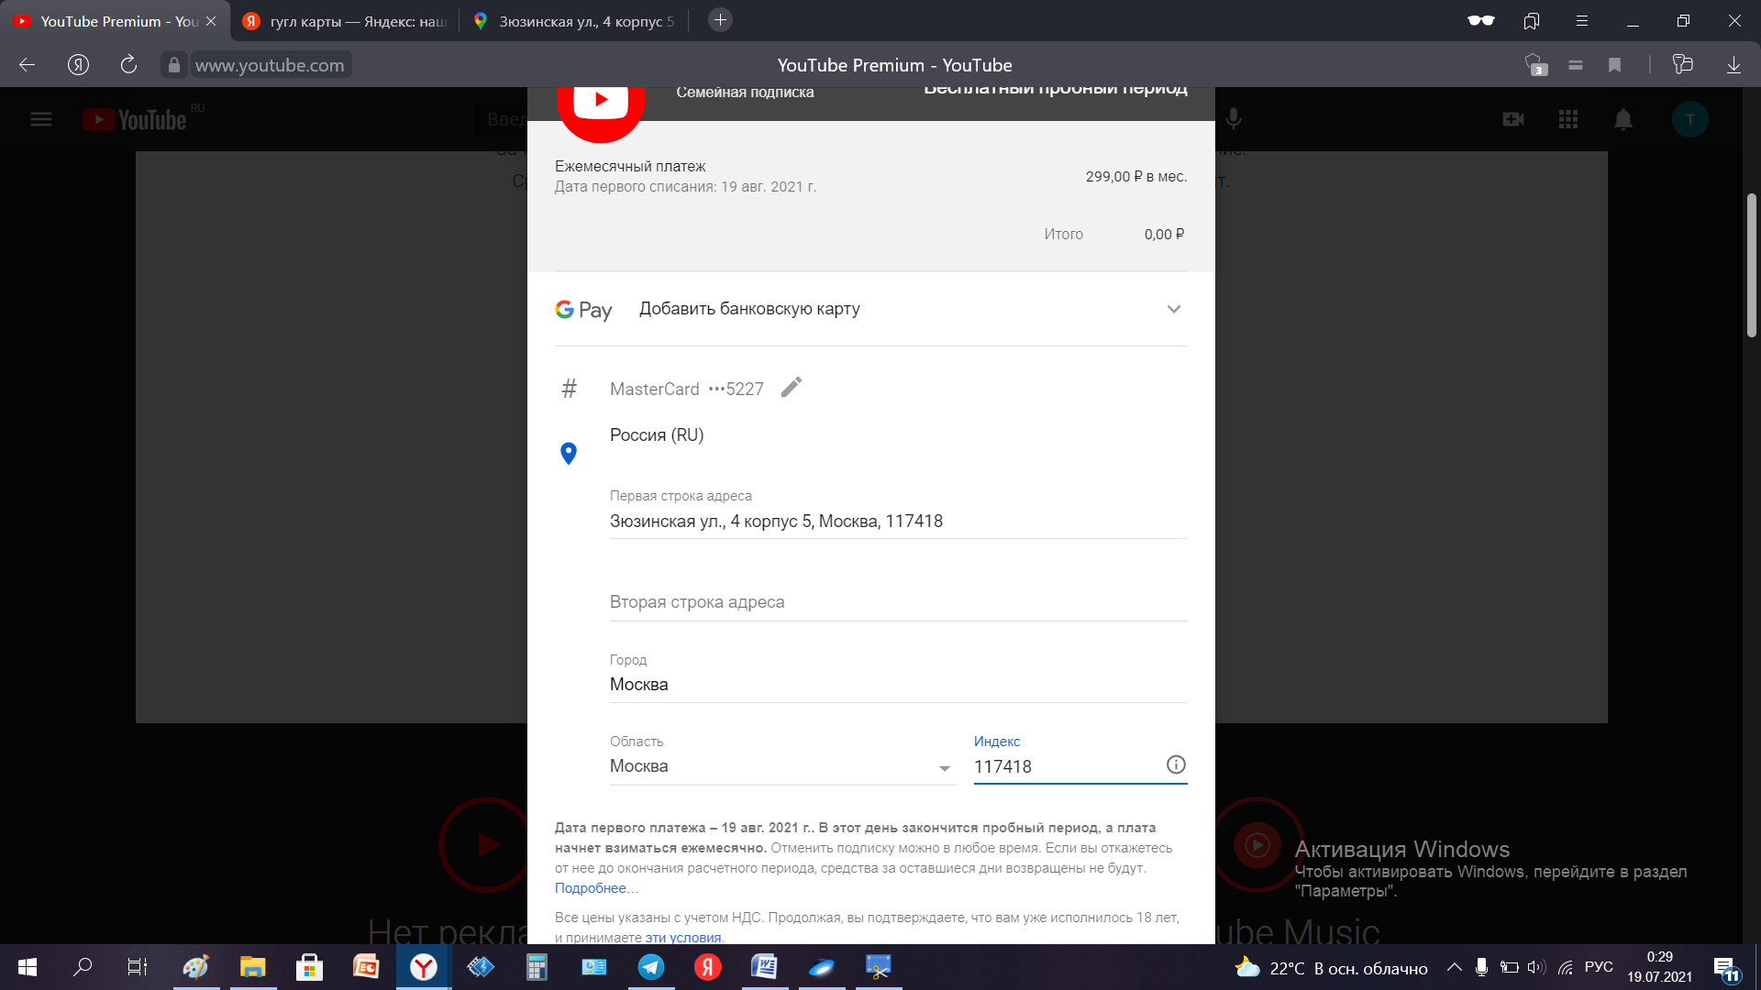This screenshot has height=990, width=1761.
Task: Go back with the browser arrow
Action: (x=27, y=64)
